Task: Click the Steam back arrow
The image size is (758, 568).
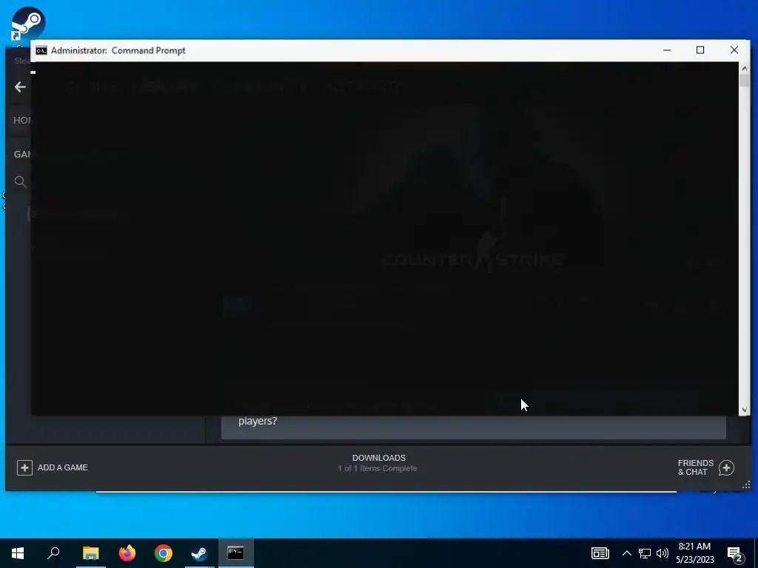Action: [20, 87]
